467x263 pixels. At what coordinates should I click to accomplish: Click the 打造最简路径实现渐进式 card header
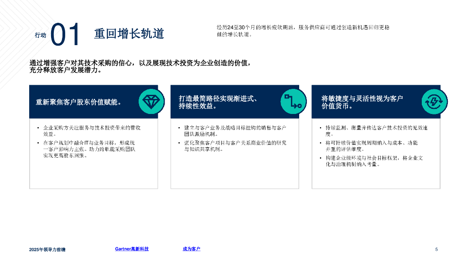coord(219,102)
